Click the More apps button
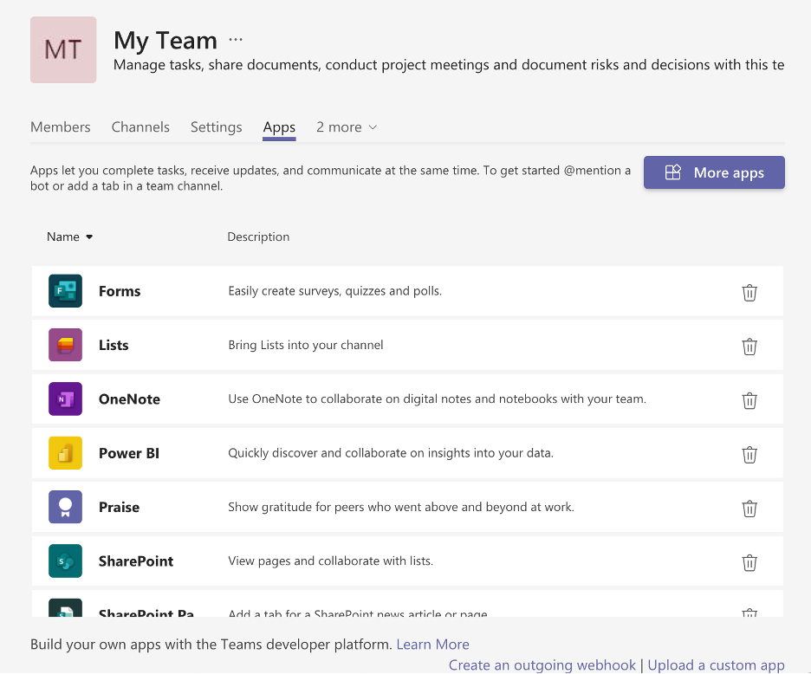This screenshot has width=811, height=674. 714,172
